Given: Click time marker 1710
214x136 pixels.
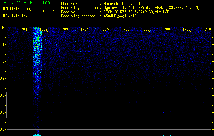Looking at the screenshot, I should [x=207, y=29].
